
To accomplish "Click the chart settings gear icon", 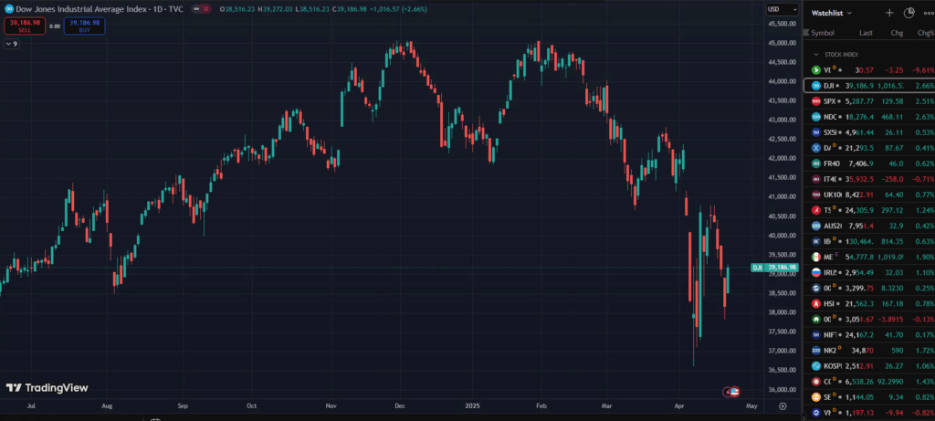I will click(783, 406).
